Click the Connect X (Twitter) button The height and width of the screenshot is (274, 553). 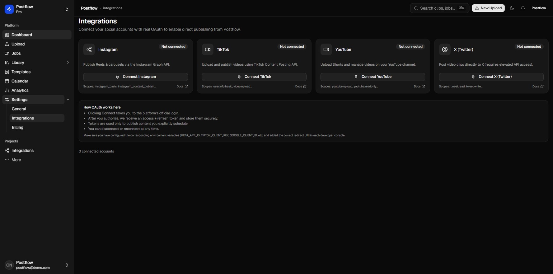491,77
